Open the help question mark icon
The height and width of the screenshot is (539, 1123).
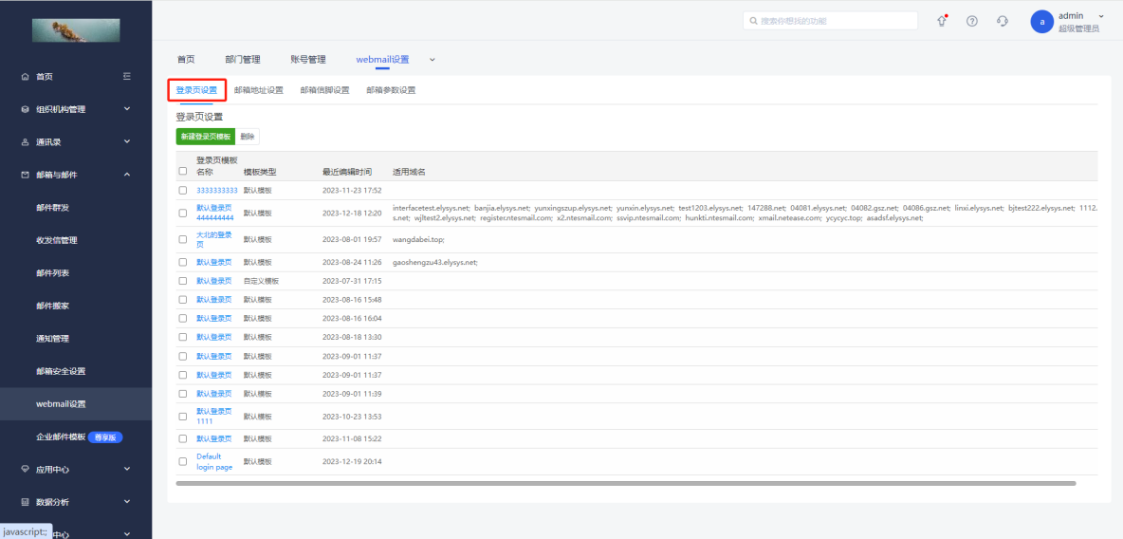pyautogui.click(x=972, y=21)
